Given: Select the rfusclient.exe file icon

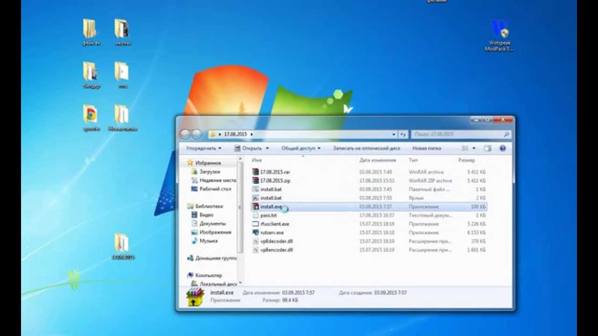Looking at the screenshot, I should (256, 224).
